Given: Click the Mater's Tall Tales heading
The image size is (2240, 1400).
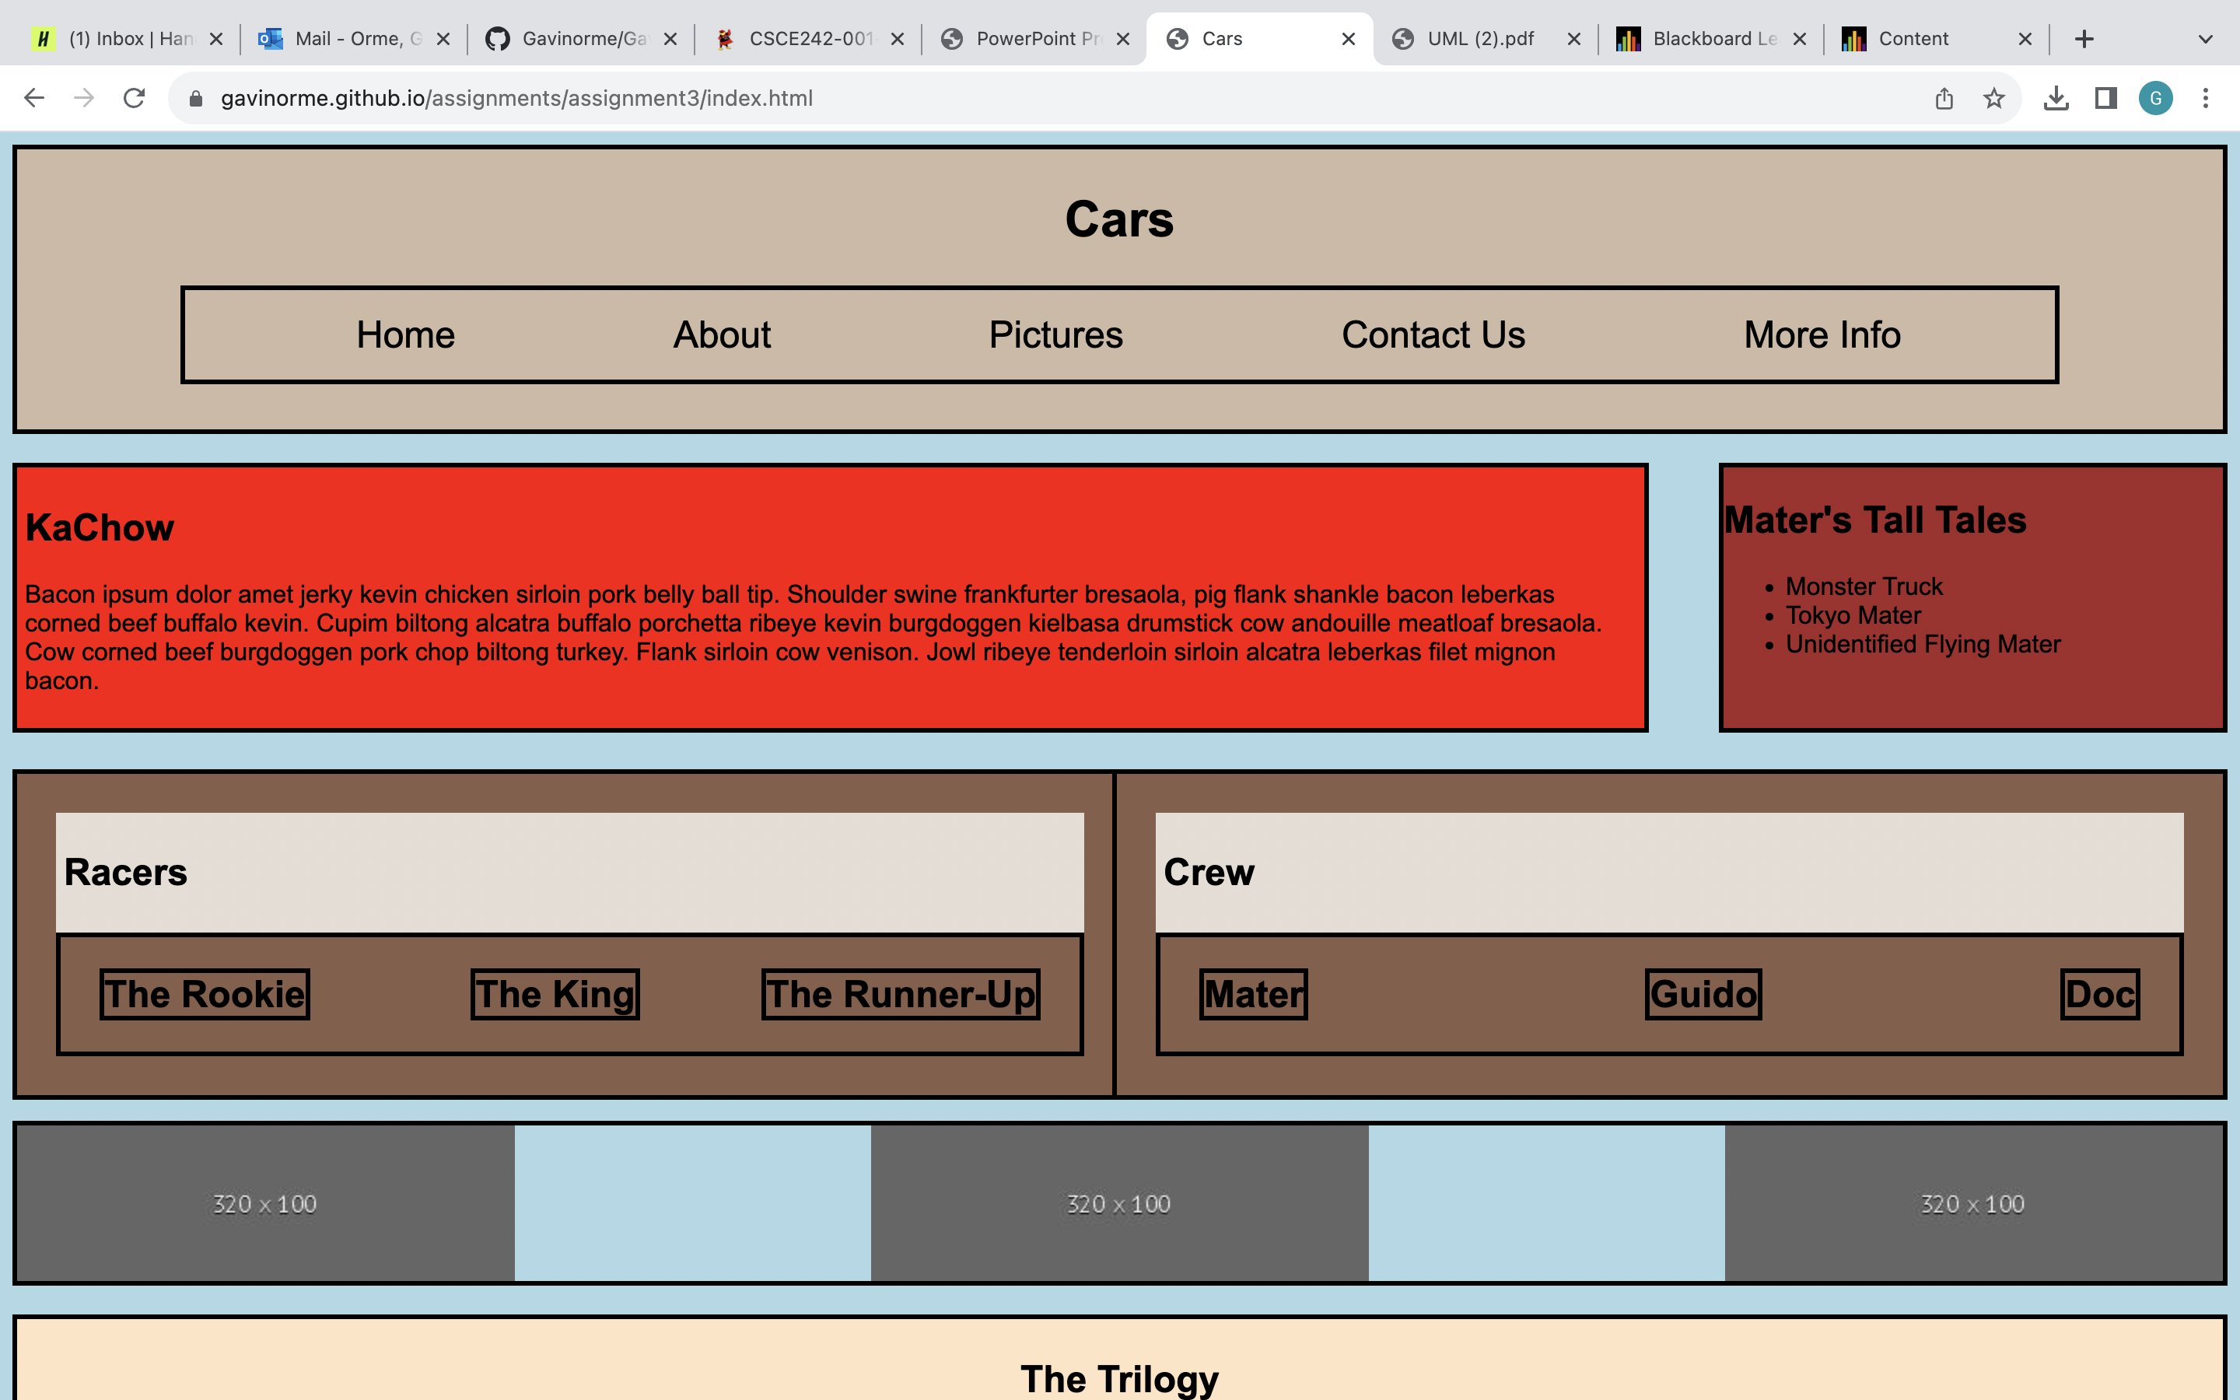Looking at the screenshot, I should 1874,520.
